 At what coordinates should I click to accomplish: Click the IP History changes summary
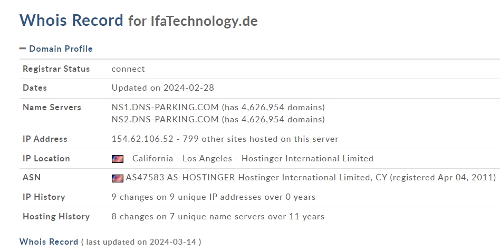213,197
